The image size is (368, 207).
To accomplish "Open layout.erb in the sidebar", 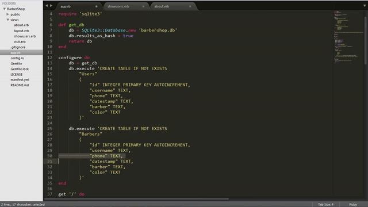I will [21, 30].
